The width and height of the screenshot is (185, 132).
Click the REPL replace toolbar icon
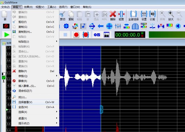(x=104, y=16)
